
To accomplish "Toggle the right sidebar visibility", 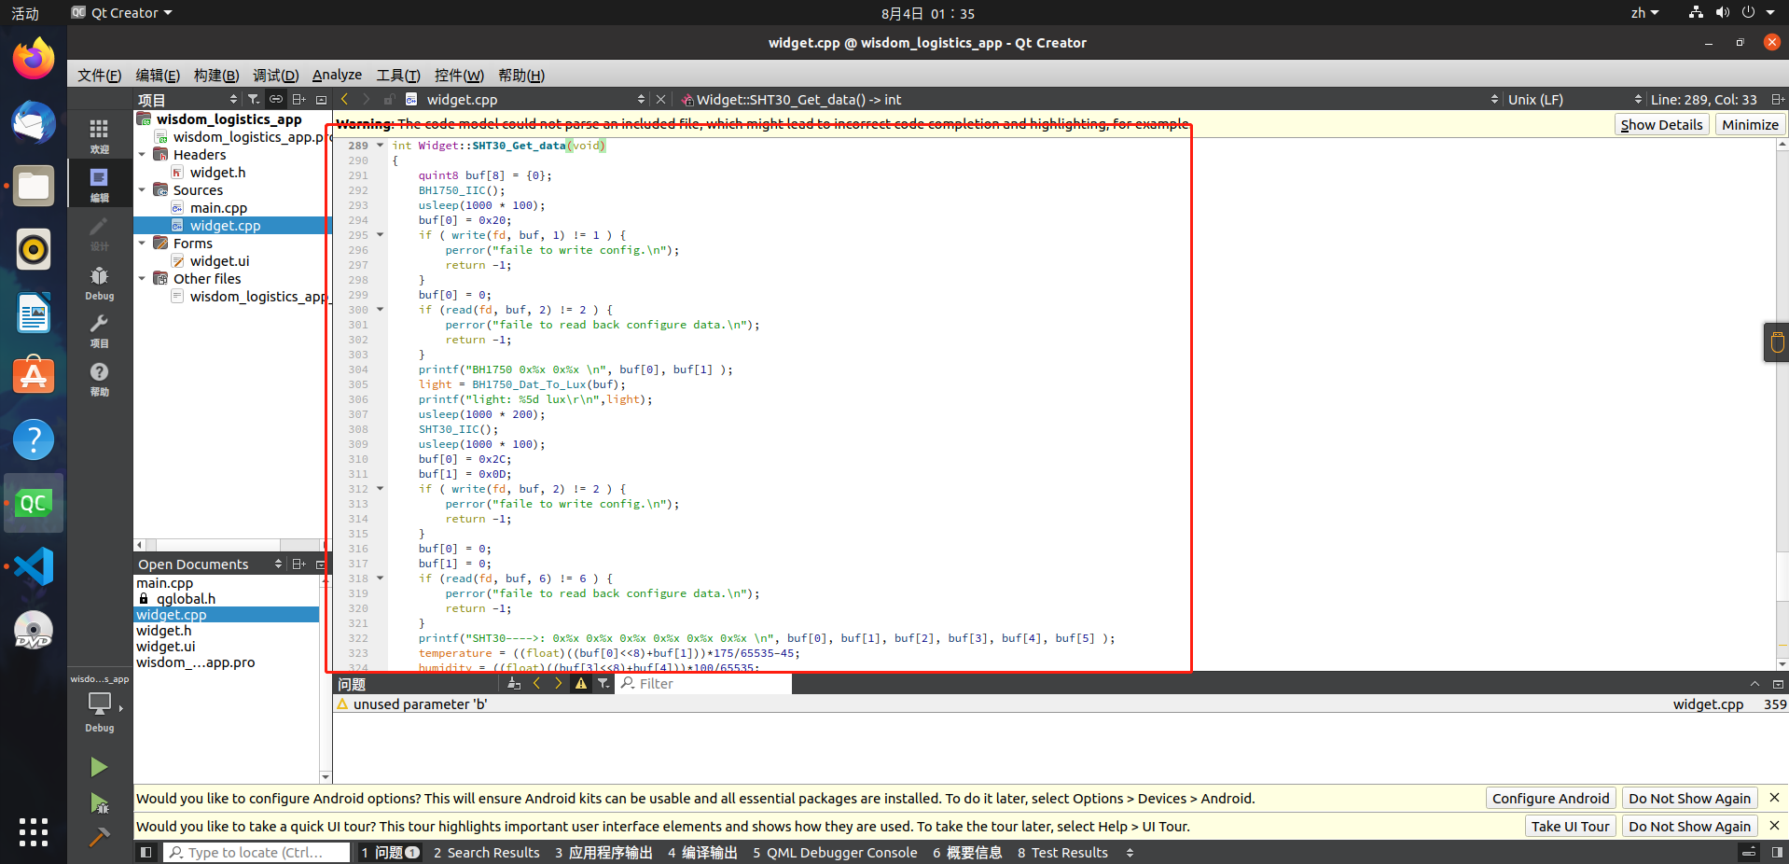I will (1777, 852).
